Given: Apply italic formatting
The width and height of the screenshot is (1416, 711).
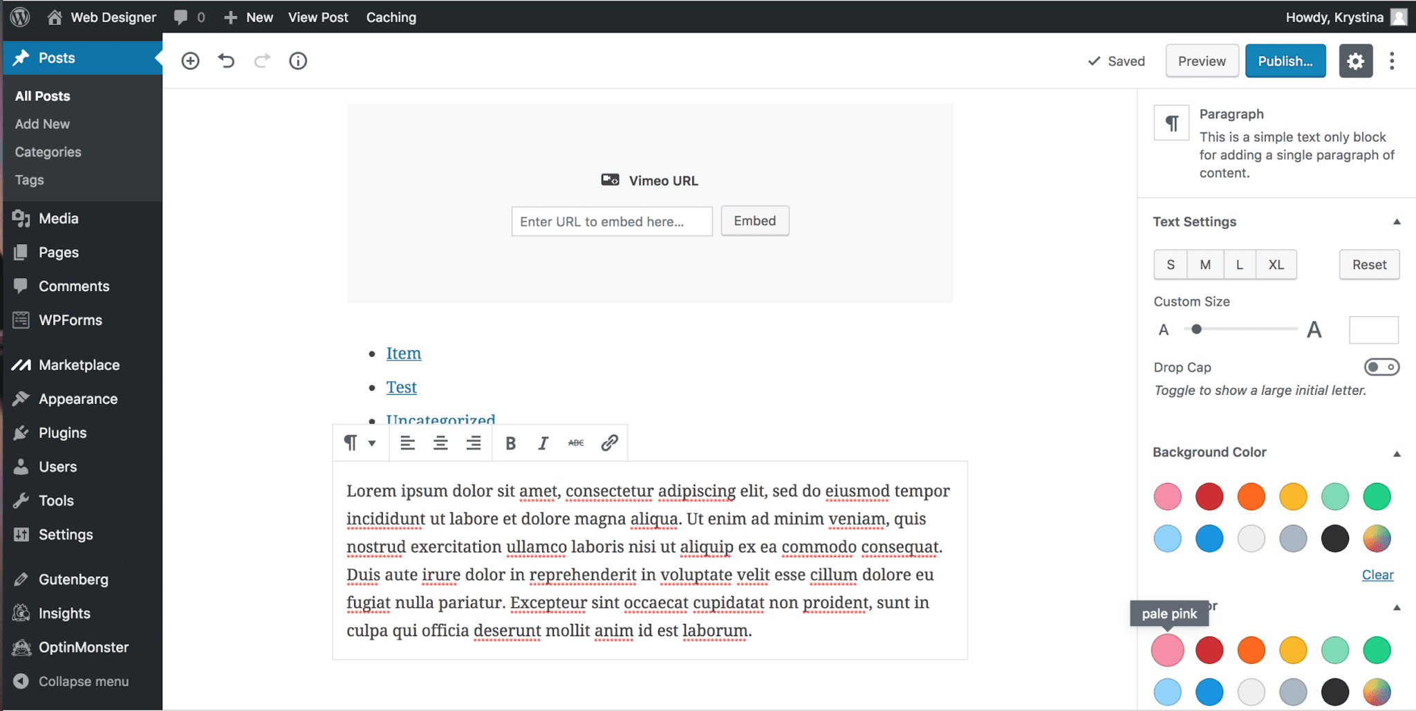Looking at the screenshot, I should [543, 443].
